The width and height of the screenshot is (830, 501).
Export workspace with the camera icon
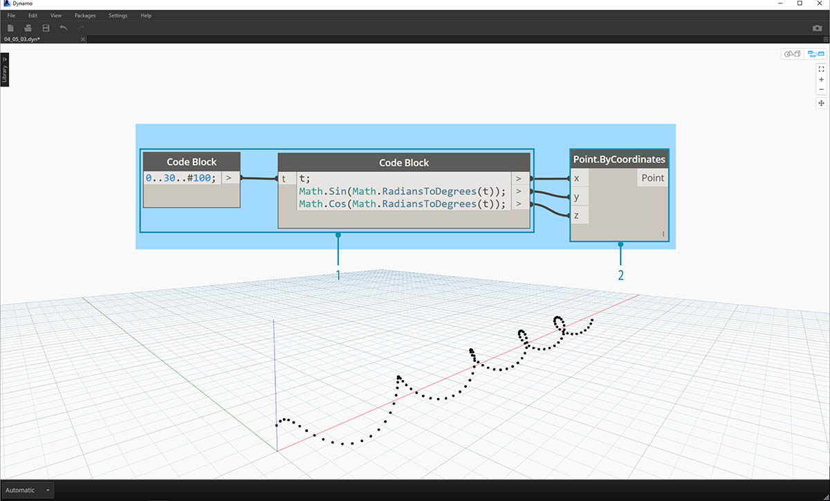[818, 28]
